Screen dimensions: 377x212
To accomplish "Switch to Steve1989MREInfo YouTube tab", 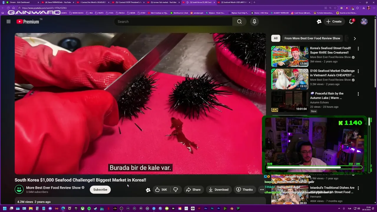I will (58, 2).
